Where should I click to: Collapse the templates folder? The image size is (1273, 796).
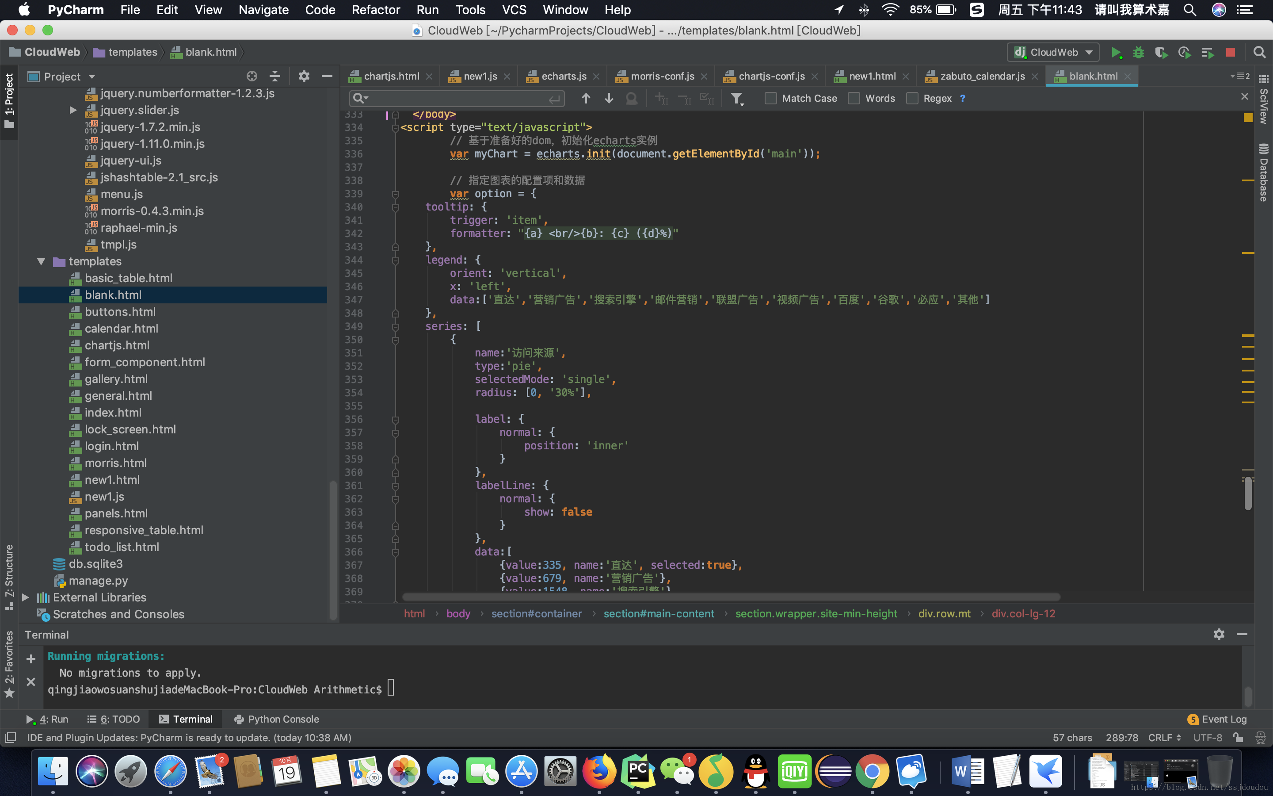pos(41,262)
